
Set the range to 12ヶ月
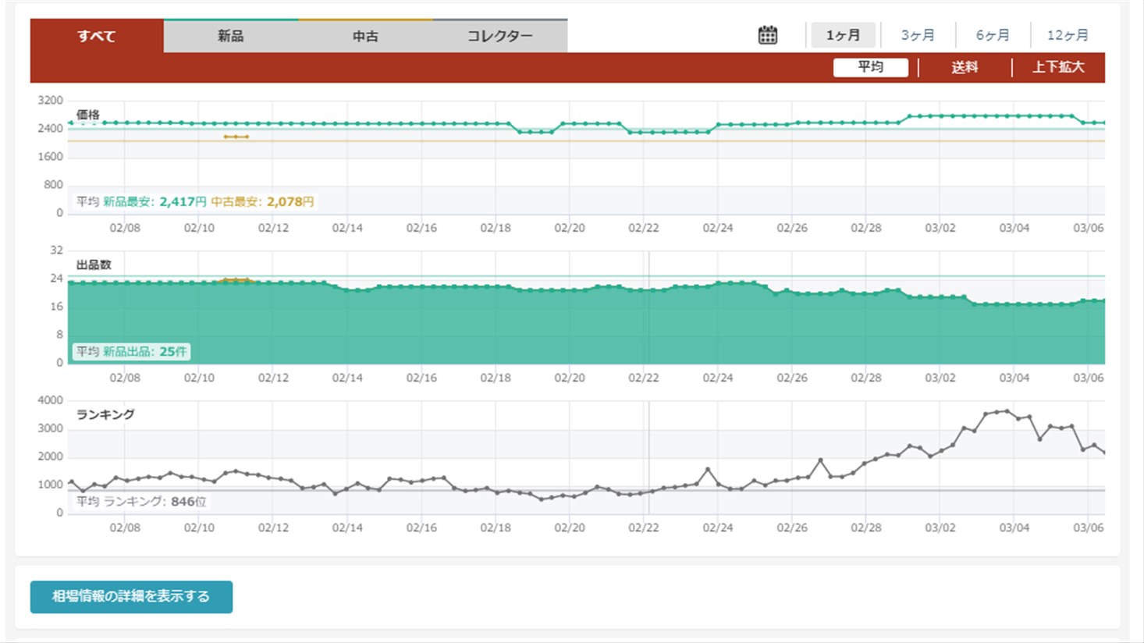tap(1068, 35)
